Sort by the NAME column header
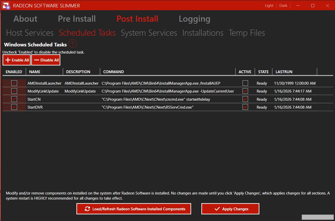The height and width of the screenshot is (221, 335). (44, 72)
